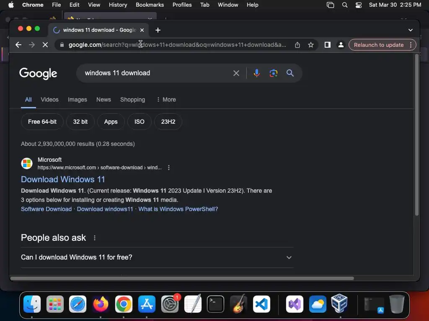Stop loading the page with the X button
Screen dimensions: 429x321
[45, 45]
